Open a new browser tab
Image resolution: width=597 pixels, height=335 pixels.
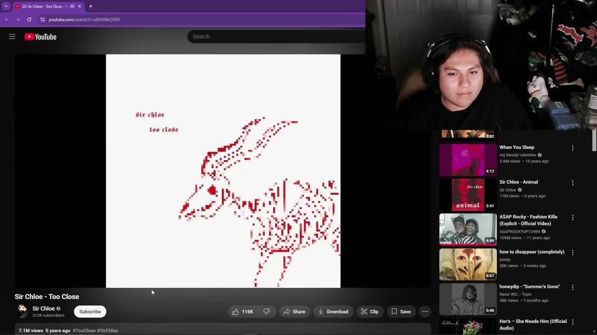[90, 6]
